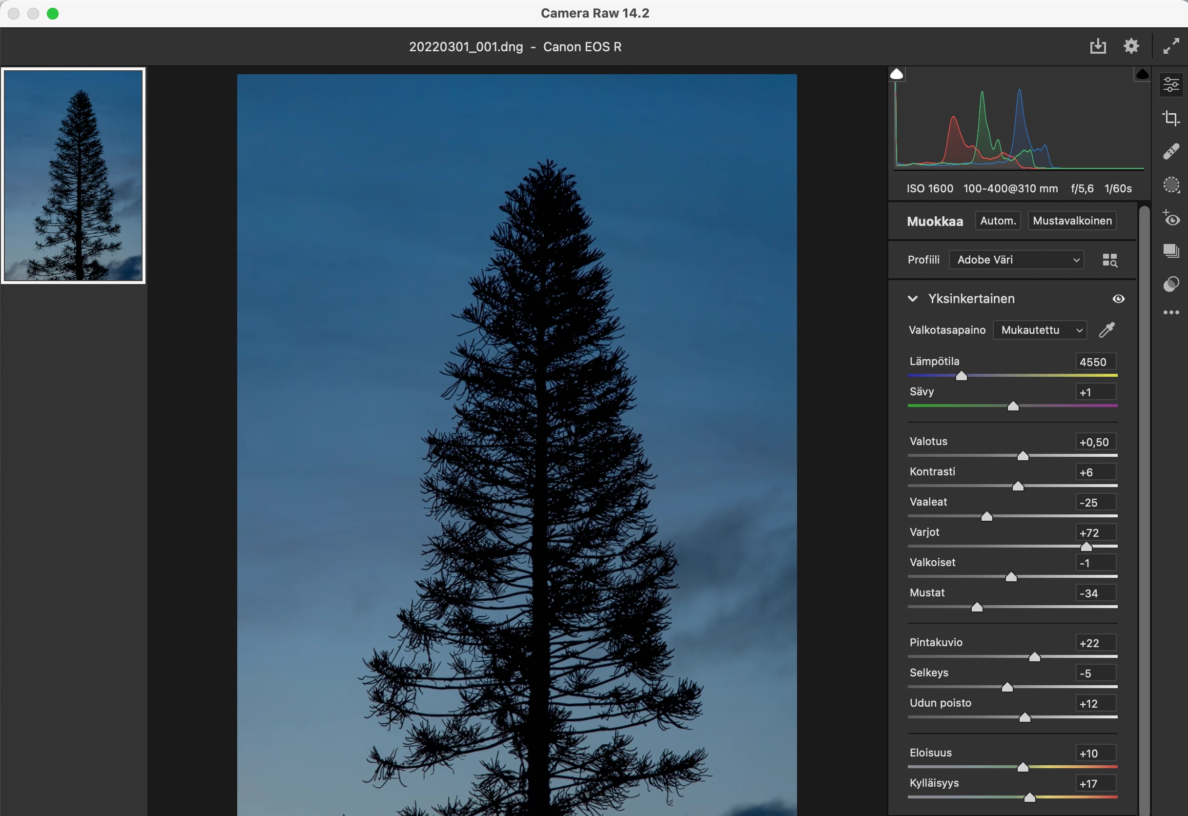Image resolution: width=1188 pixels, height=816 pixels.
Task: Click the Valotus slider handle
Action: click(x=1023, y=455)
